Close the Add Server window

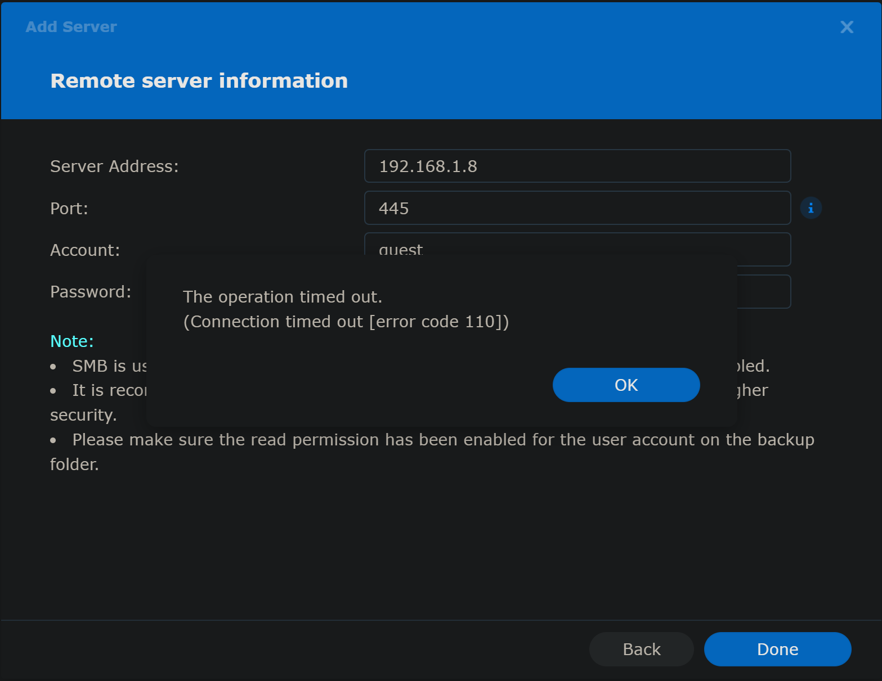click(847, 27)
